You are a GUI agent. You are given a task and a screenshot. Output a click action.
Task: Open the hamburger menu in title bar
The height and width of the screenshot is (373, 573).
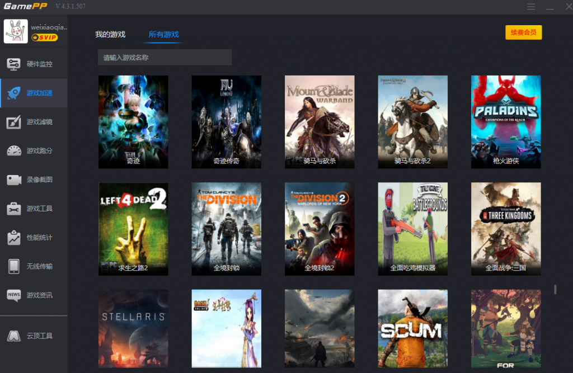pos(532,7)
